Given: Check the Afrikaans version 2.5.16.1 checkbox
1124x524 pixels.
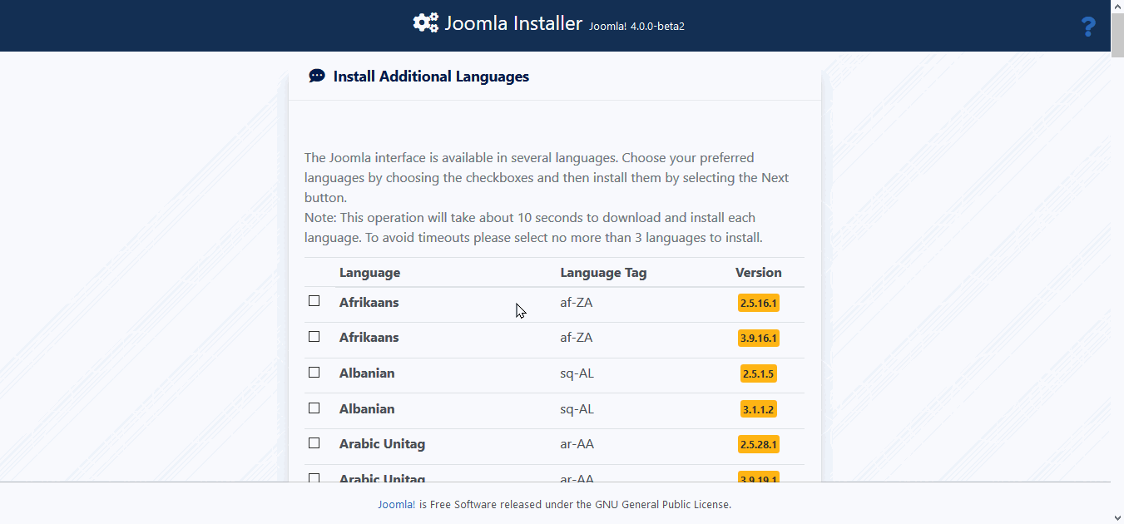Looking at the screenshot, I should click(314, 301).
